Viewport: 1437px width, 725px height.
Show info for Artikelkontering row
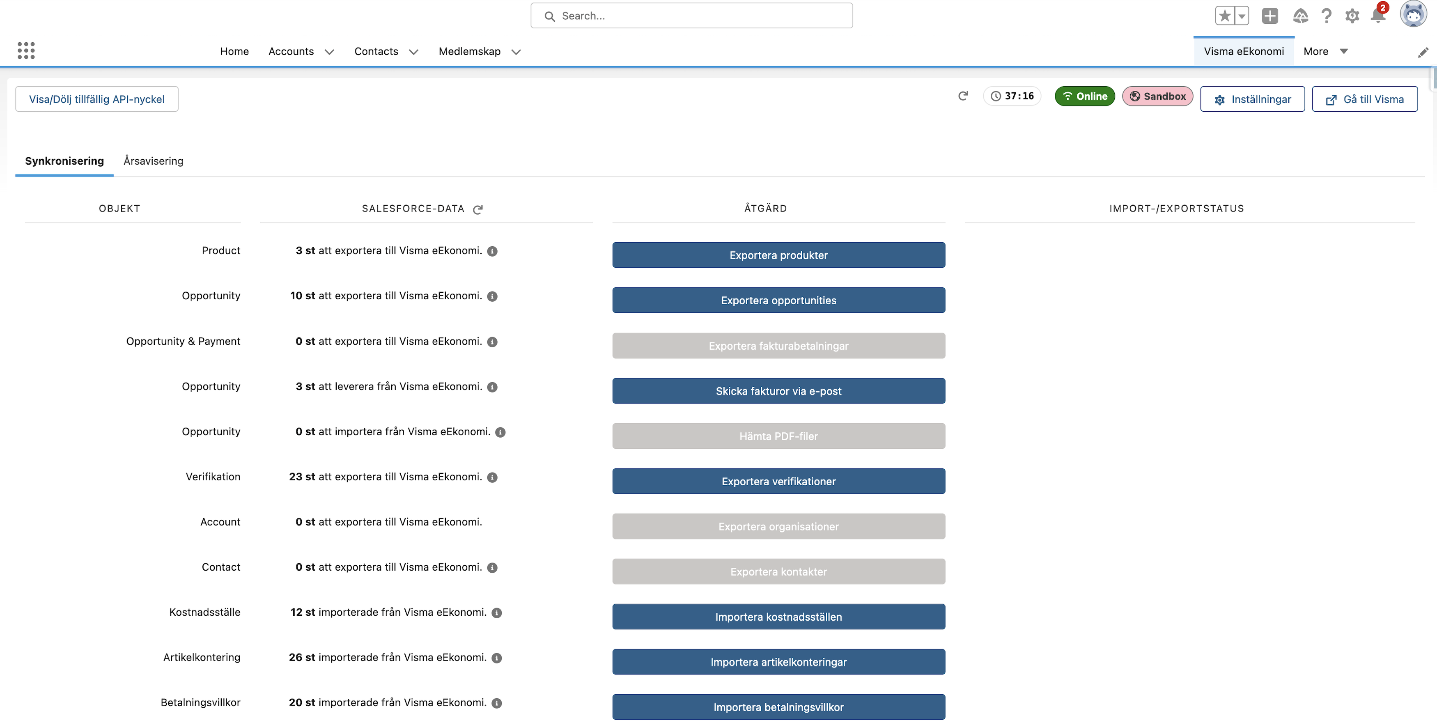[x=496, y=658]
